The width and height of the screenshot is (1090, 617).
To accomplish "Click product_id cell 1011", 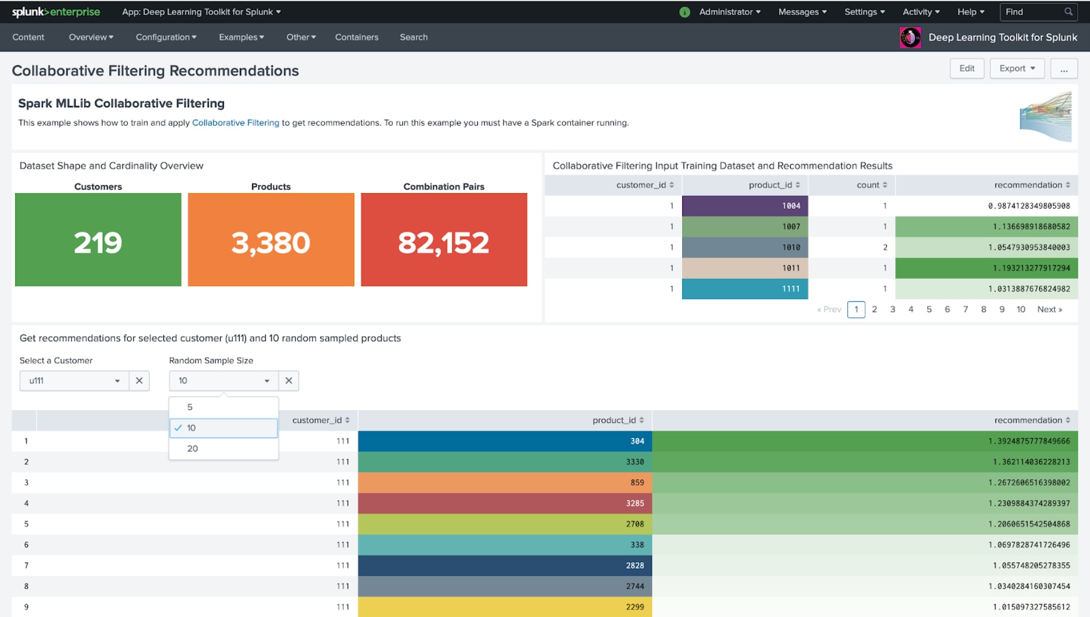I will click(x=745, y=268).
